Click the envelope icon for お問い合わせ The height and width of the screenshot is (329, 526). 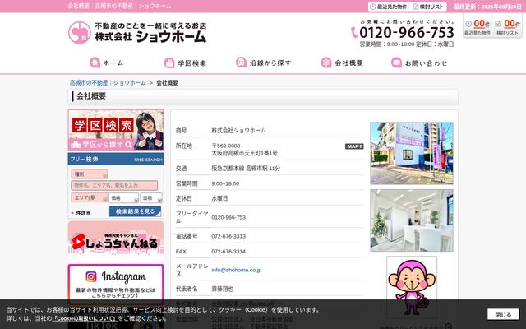(x=396, y=63)
